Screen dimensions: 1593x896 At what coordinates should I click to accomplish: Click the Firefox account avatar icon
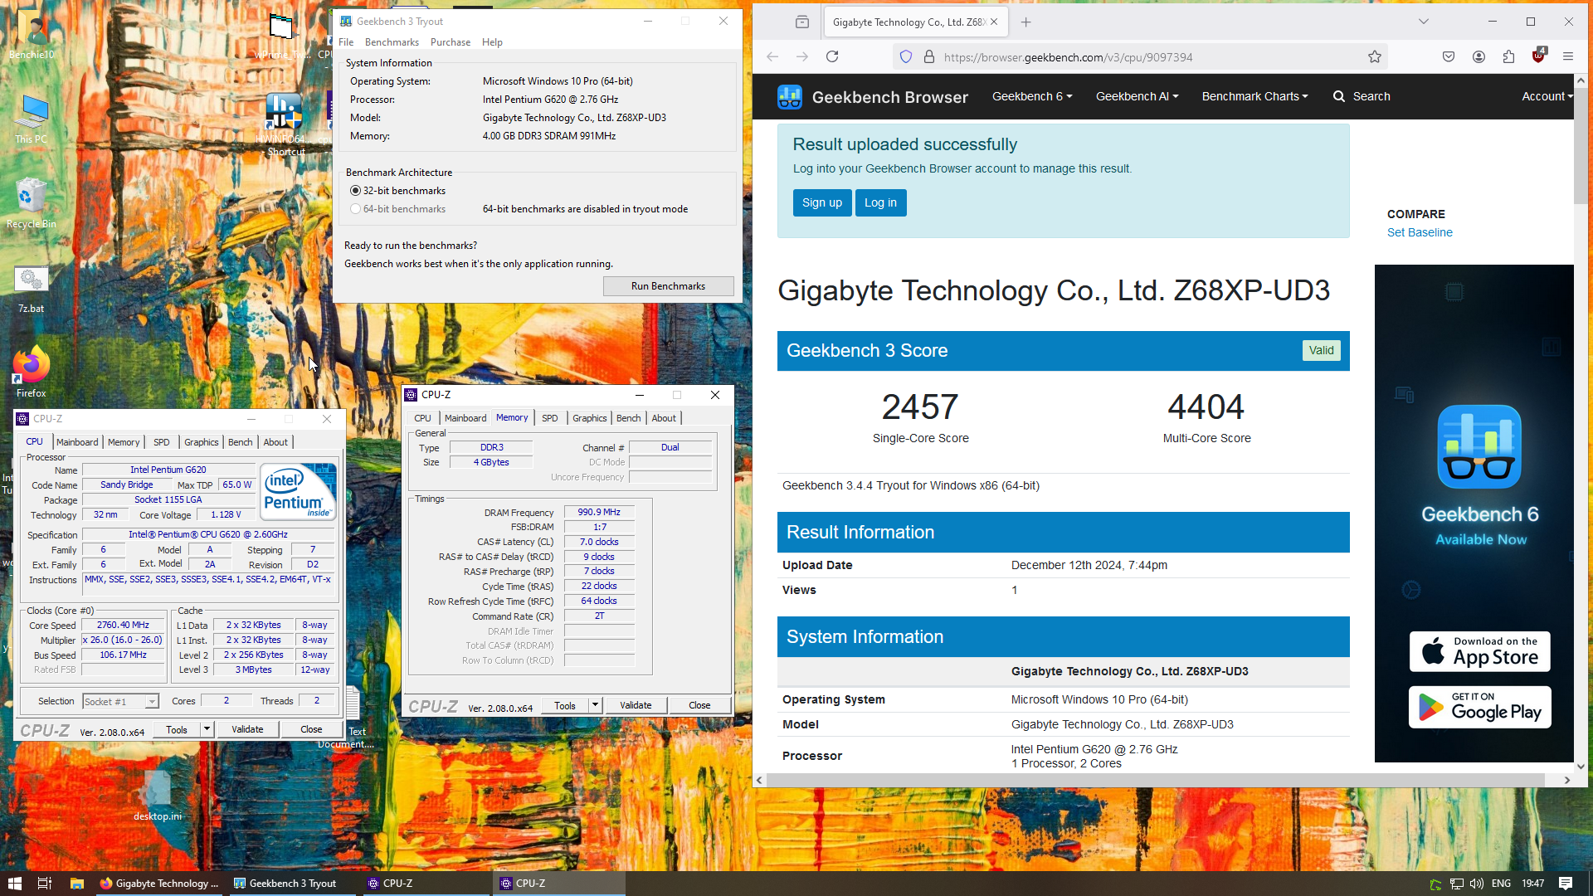tap(1479, 56)
